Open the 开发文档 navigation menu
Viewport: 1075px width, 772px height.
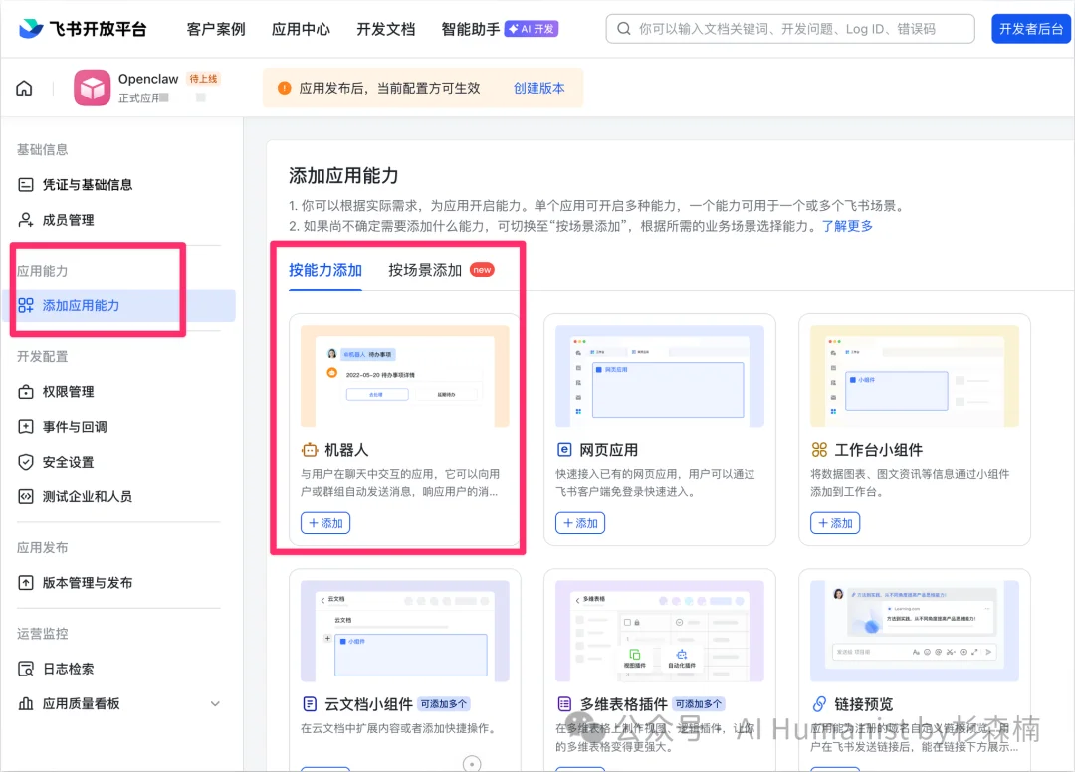point(385,29)
